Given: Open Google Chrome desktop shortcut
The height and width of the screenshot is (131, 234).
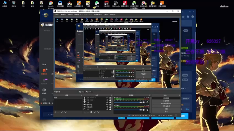Looking at the screenshot, I should tap(51, 5).
